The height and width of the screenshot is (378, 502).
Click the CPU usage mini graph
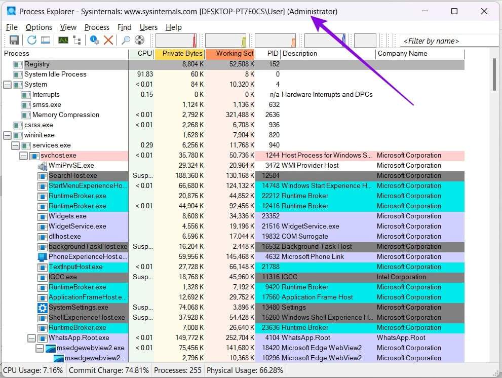176,41
